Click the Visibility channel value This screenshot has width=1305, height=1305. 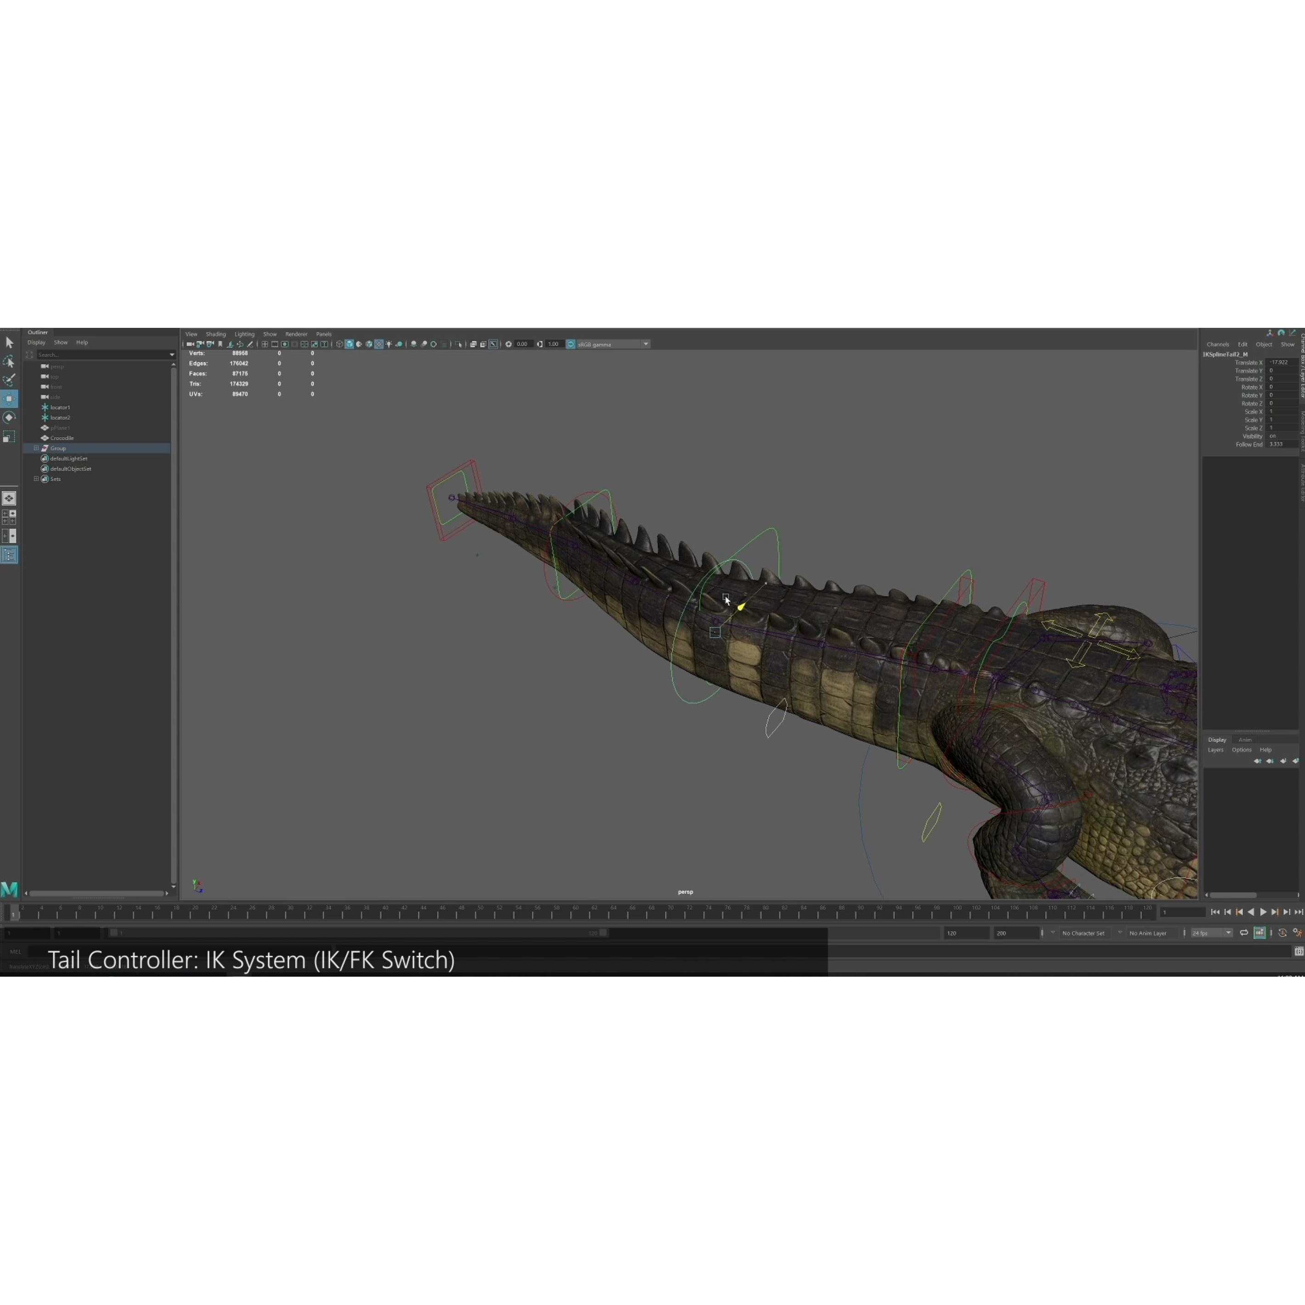1282,436
